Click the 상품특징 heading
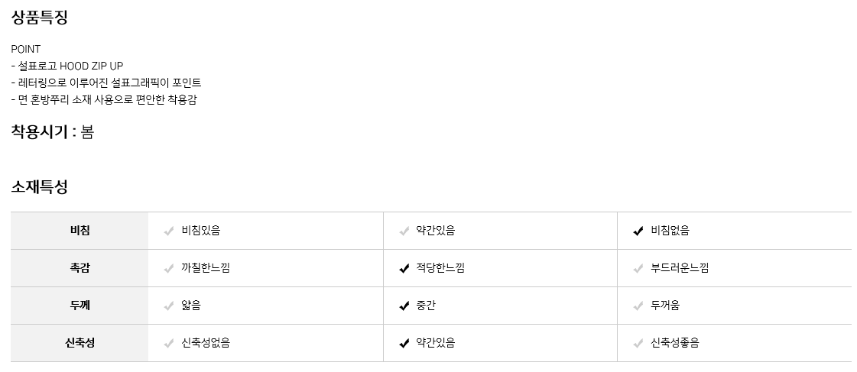Viewport: 857px width, 372px height. (x=40, y=18)
